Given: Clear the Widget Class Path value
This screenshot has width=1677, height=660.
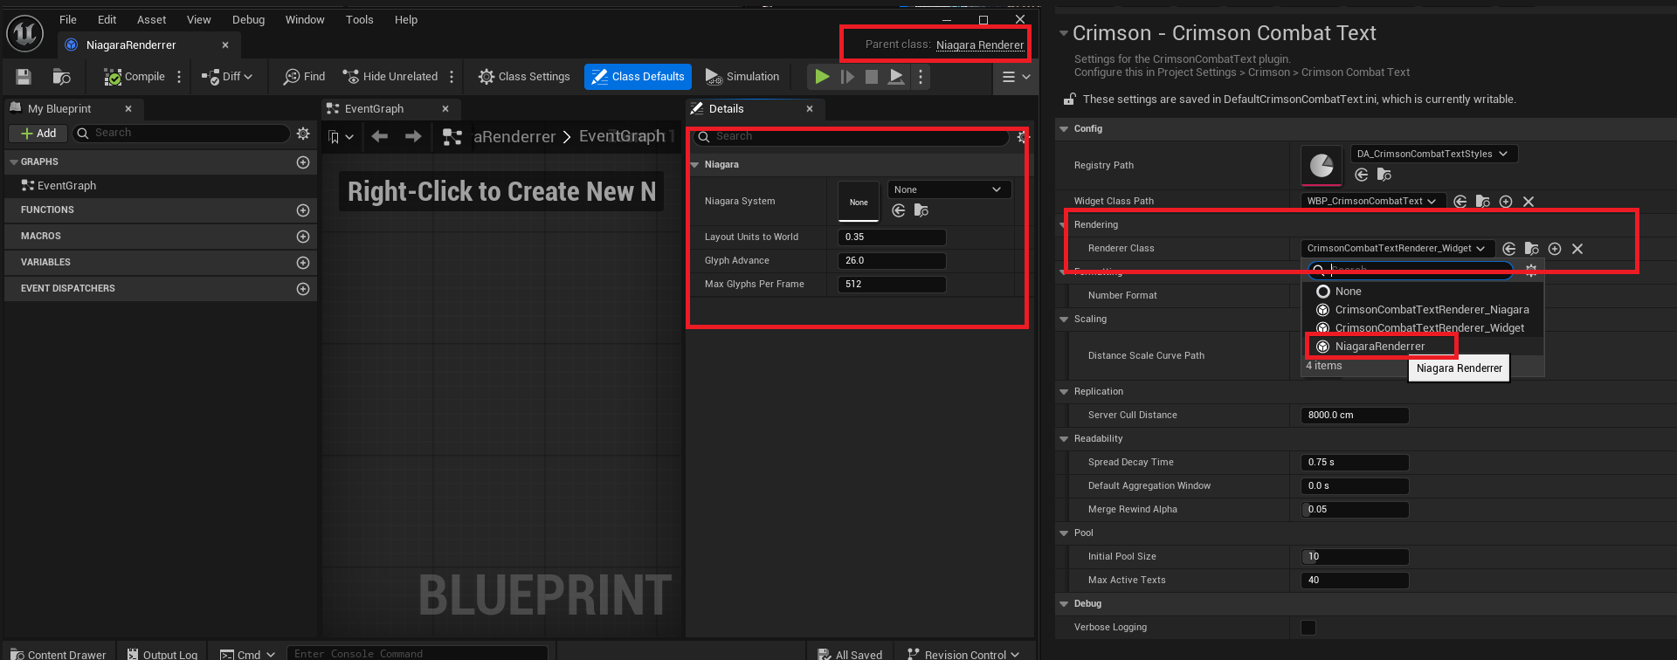Looking at the screenshot, I should click(x=1529, y=201).
